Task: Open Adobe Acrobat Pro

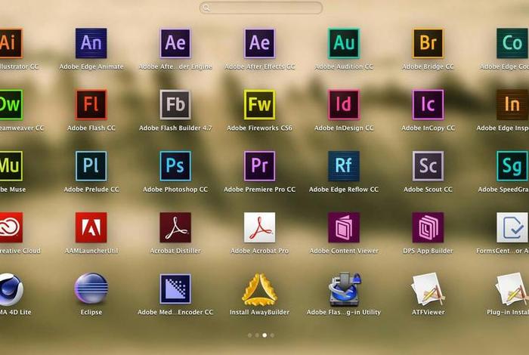Action: coord(259,227)
